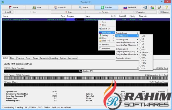Screen dimensions: 172x110
Task: Open the Channels view
Action: pyautogui.click(x=60, y=7)
